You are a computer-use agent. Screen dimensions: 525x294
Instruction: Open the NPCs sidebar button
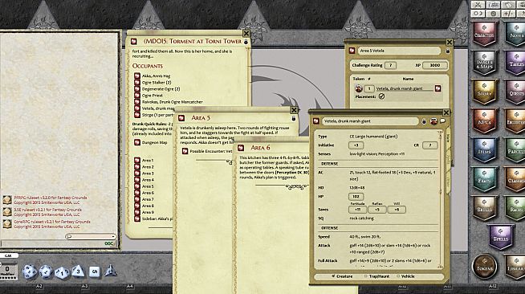484,121
